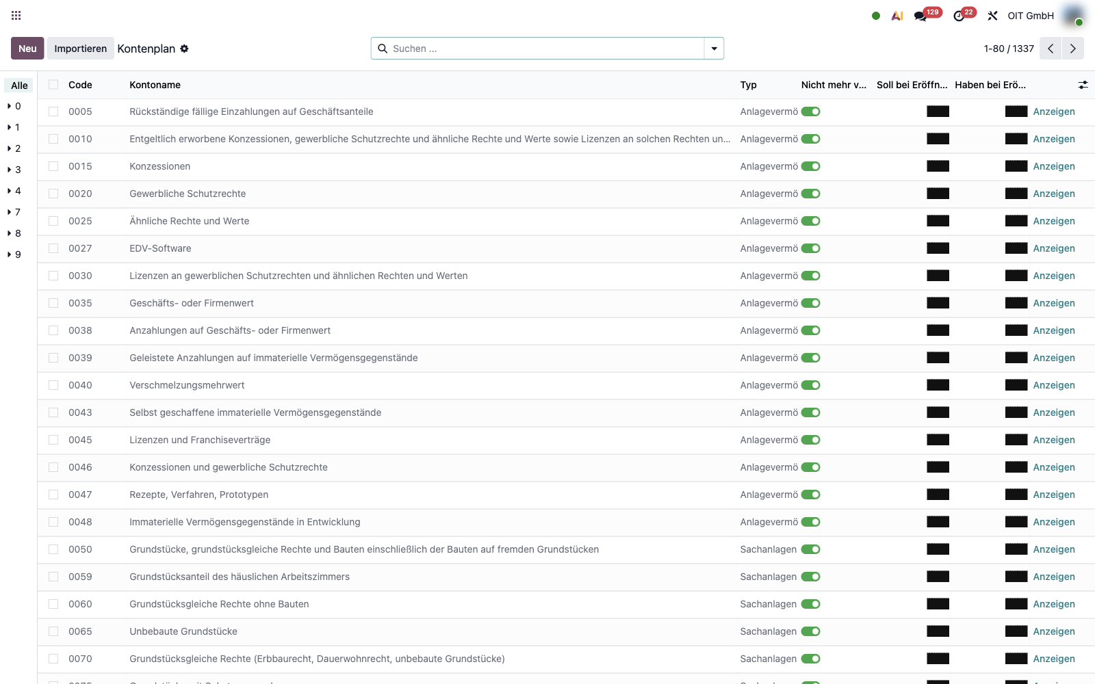The height and width of the screenshot is (684, 1095).
Task: Click Anzeigen for account 0005
Action: click(1054, 111)
